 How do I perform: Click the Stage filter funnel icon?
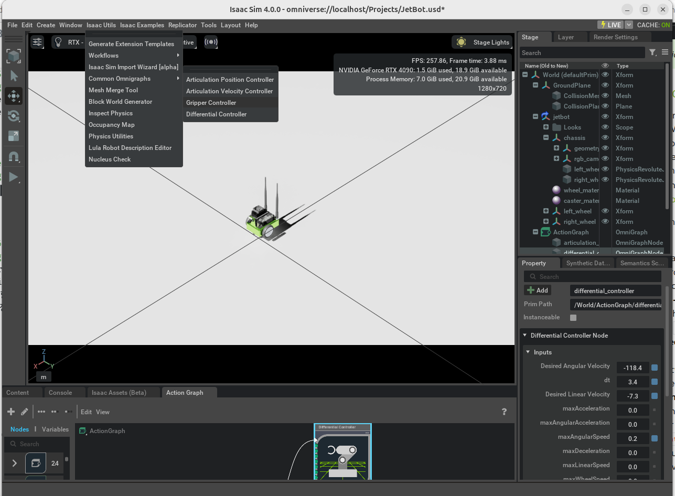(x=652, y=52)
